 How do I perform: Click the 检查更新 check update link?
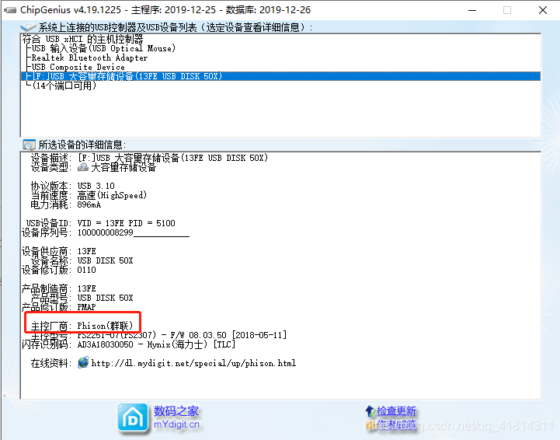(x=396, y=411)
